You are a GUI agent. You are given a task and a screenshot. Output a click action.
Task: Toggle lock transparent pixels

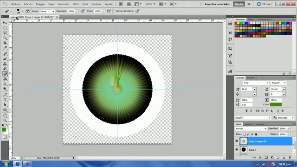click(x=244, y=134)
